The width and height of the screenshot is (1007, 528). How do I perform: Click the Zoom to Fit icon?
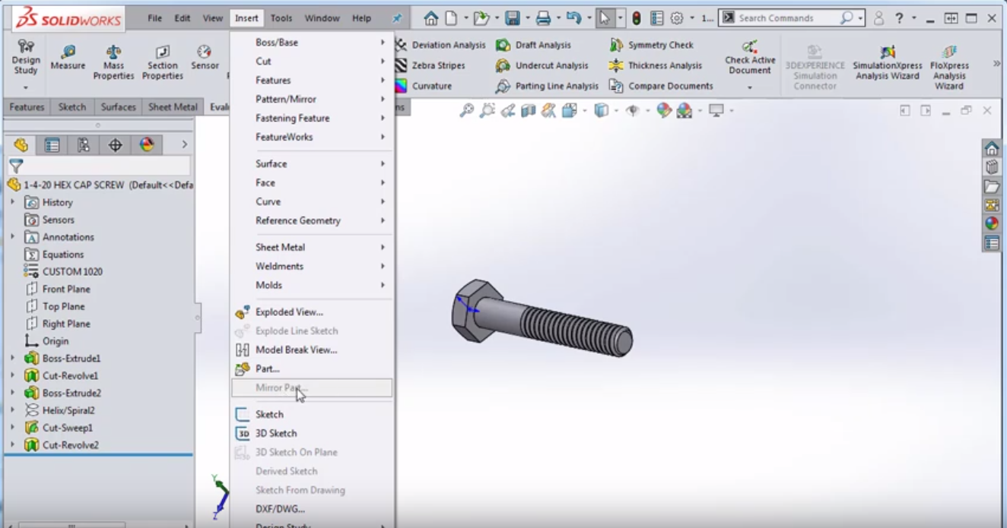(468, 111)
